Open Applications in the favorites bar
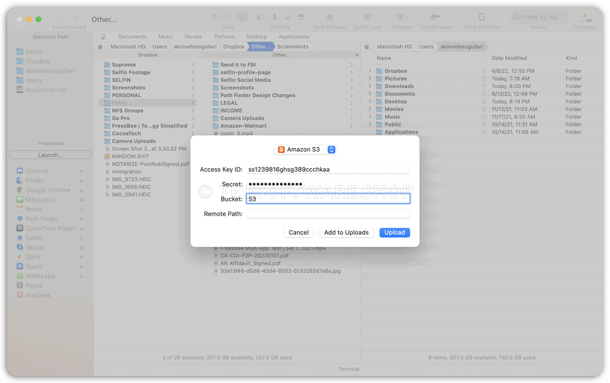The image size is (610, 383). (x=294, y=36)
